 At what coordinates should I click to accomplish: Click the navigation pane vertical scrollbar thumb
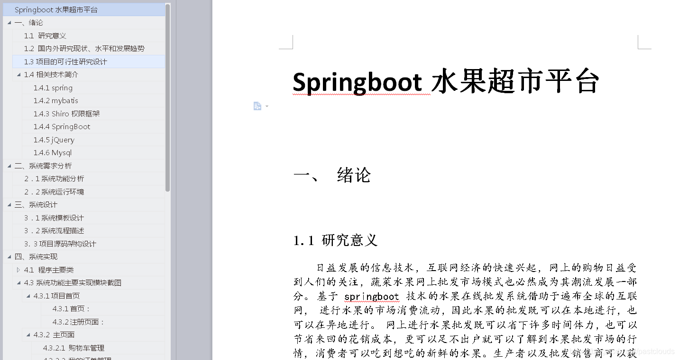point(168,97)
